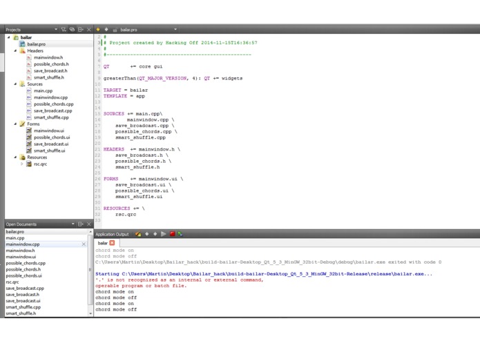Clear Application Output with broom icon
Image resolution: width=480 pixels, height=341 pixels.
pyautogui.click(x=138, y=234)
